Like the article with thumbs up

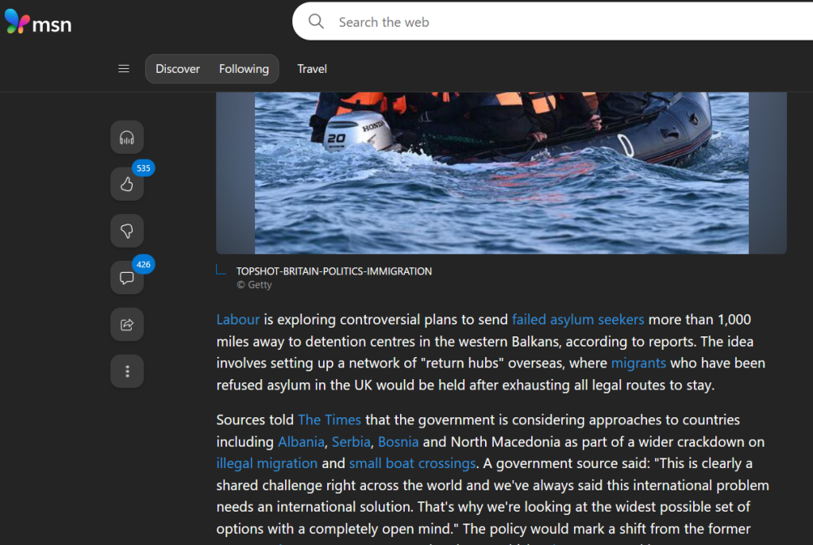click(127, 184)
